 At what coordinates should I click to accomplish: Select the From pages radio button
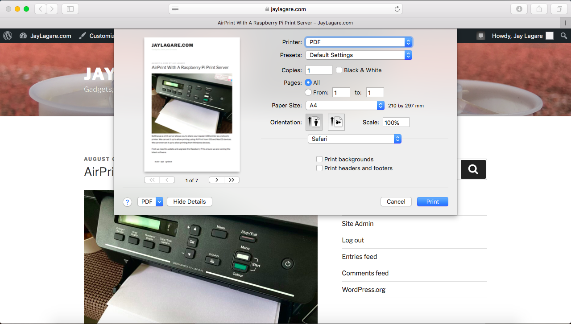coord(308,92)
